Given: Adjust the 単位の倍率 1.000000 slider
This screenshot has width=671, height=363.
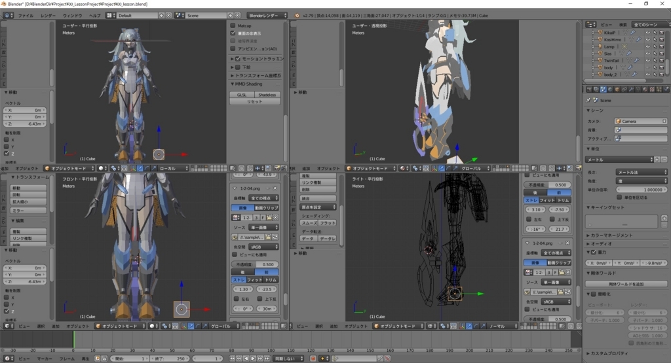Looking at the screenshot, I should point(641,190).
